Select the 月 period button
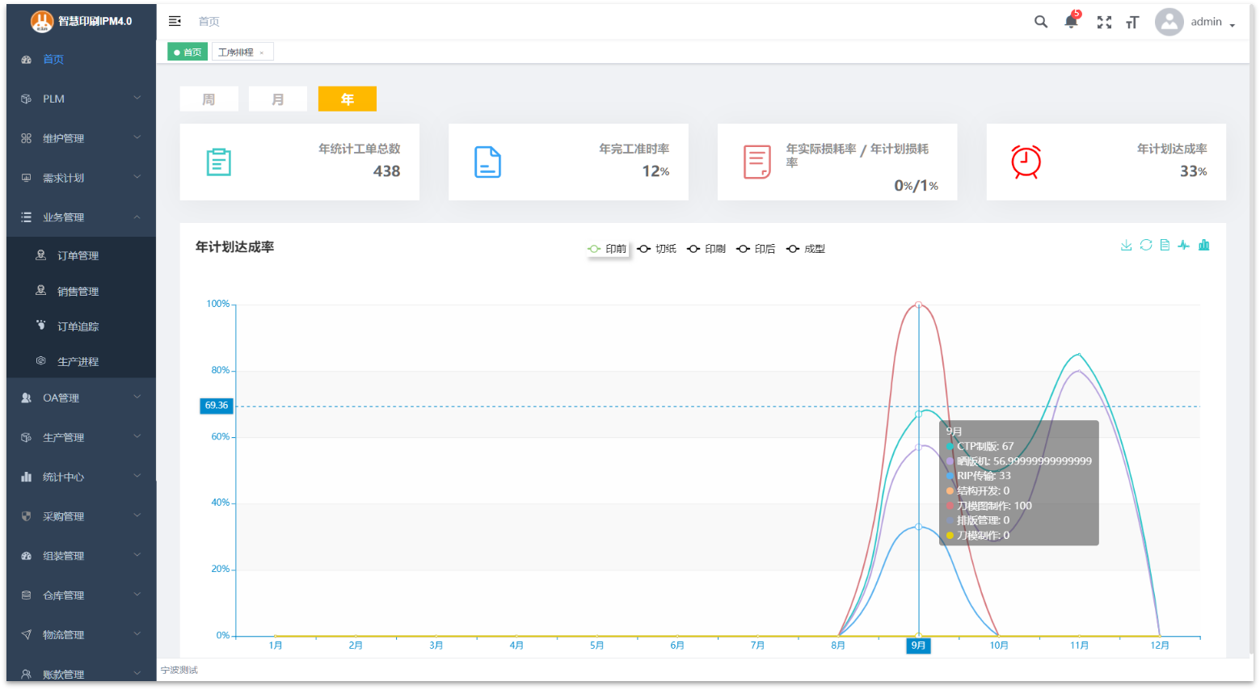The width and height of the screenshot is (1260, 690). click(x=278, y=99)
